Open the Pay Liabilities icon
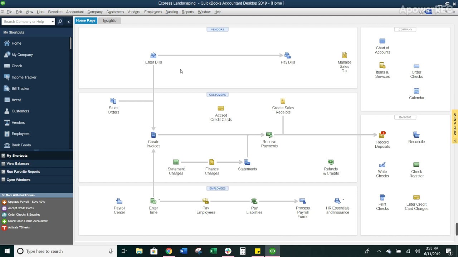Screen dimensions: 458x257 point(254,201)
